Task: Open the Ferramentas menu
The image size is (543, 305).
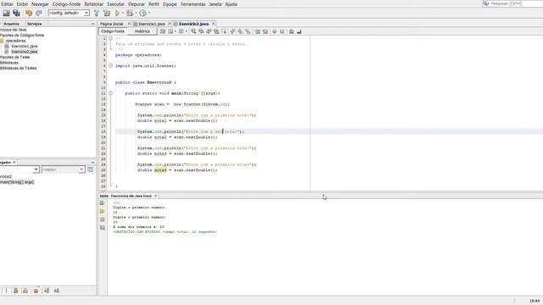Action: 193,4
